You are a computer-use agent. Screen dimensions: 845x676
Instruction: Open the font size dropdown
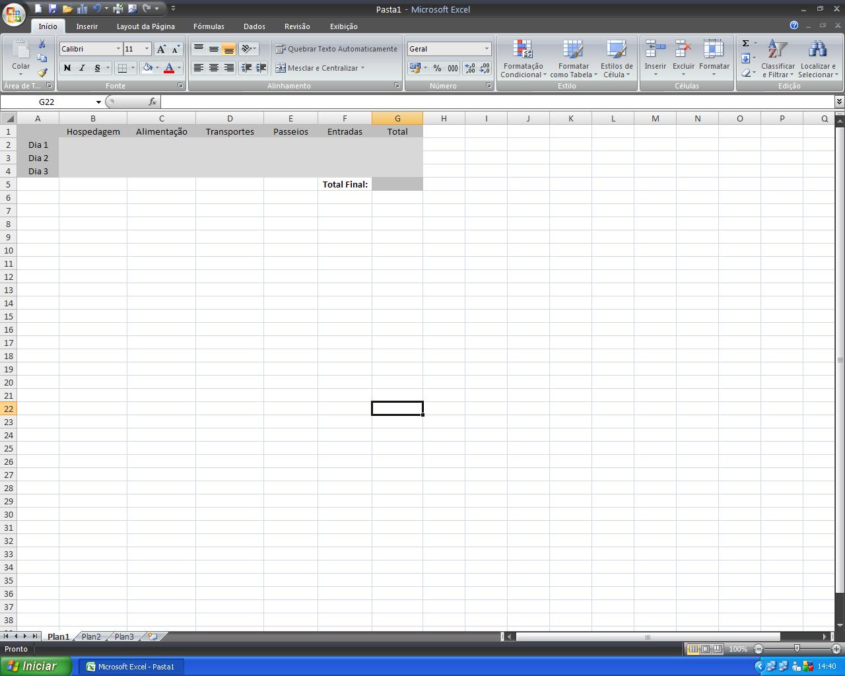click(x=147, y=49)
